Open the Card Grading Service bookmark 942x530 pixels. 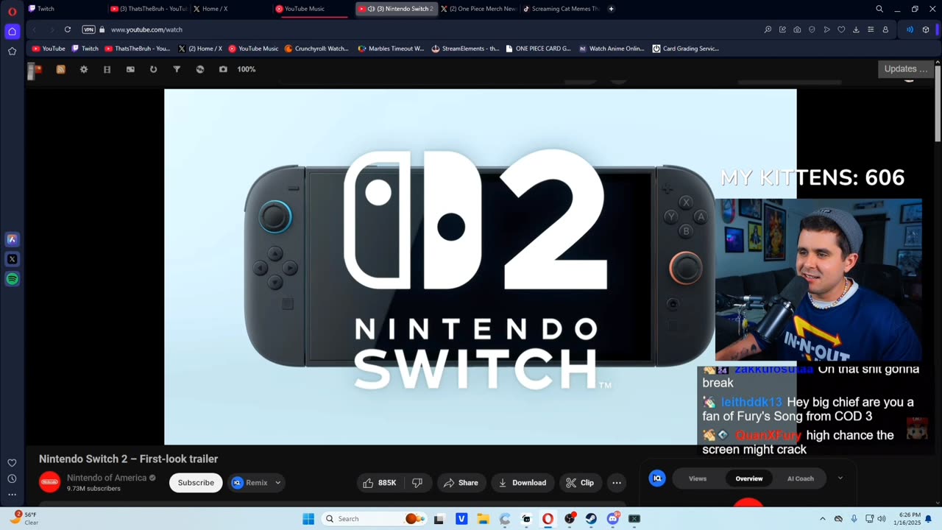tap(685, 49)
